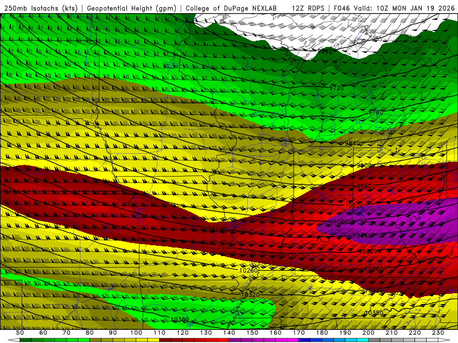Click the 120 value on the color scale
The height and width of the screenshot is (343, 458).
[183, 333]
